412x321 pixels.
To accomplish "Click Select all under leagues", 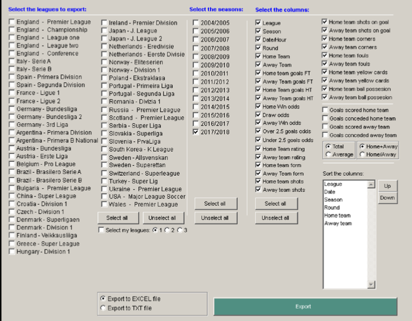I will (118, 218).
